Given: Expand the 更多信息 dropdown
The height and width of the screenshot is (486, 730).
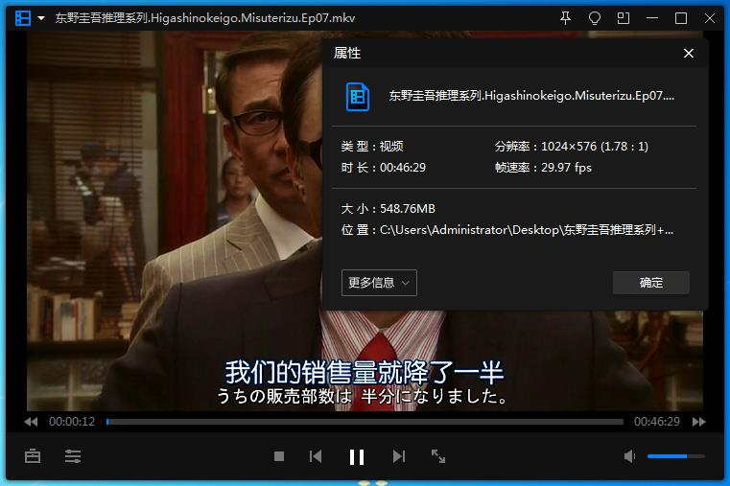Looking at the screenshot, I should click(x=379, y=283).
